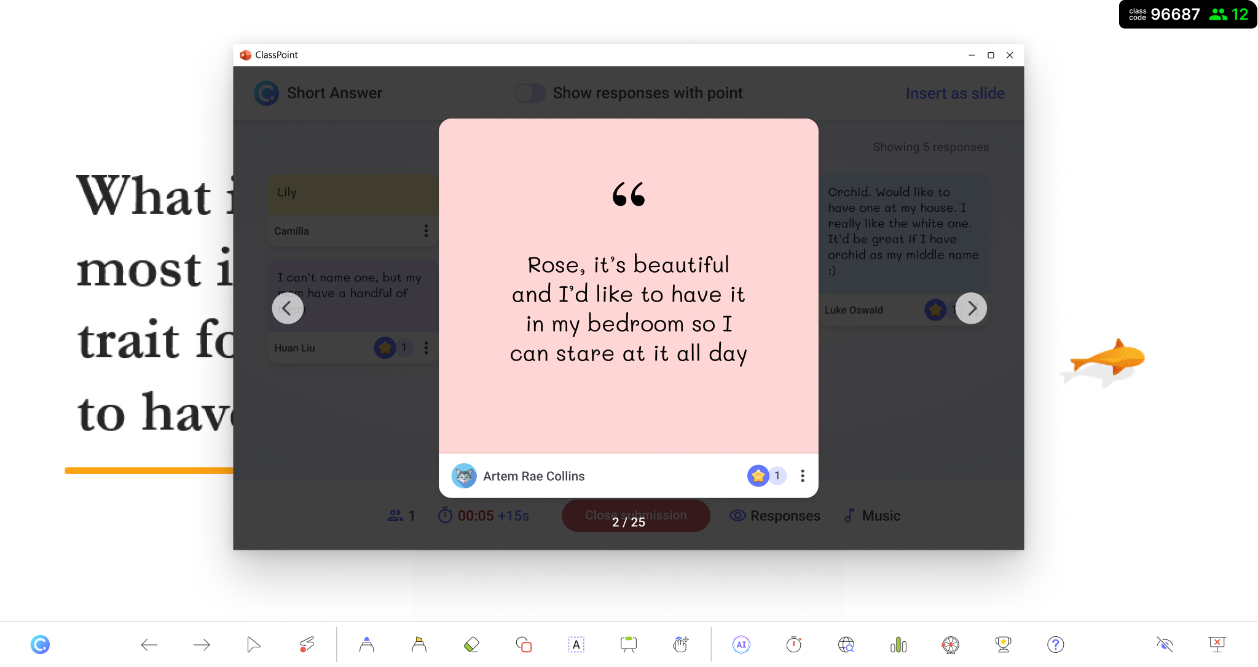
Task: Select the Pen drawing tool
Action: point(366,644)
